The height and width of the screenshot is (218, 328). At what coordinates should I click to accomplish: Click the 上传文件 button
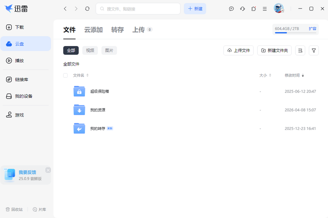(x=239, y=50)
